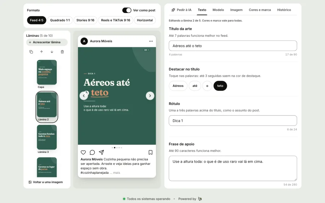This screenshot has height=203, width=325.
Task: Like the post with heart icon
Action: [83, 153]
